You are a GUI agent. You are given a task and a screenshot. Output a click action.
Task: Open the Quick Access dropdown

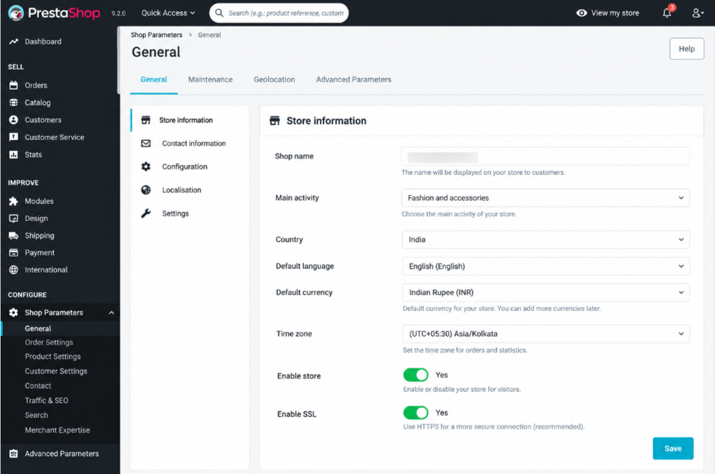(168, 13)
